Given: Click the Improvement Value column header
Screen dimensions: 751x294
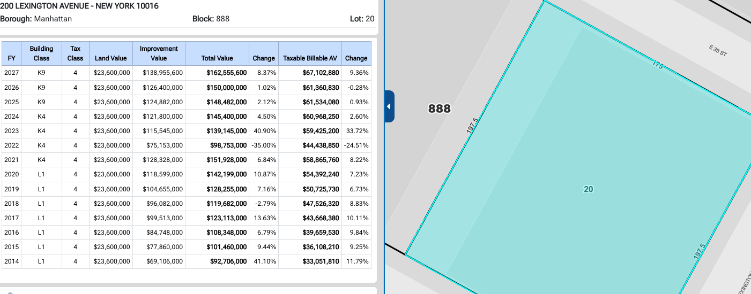Looking at the screenshot, I should 159,53.
